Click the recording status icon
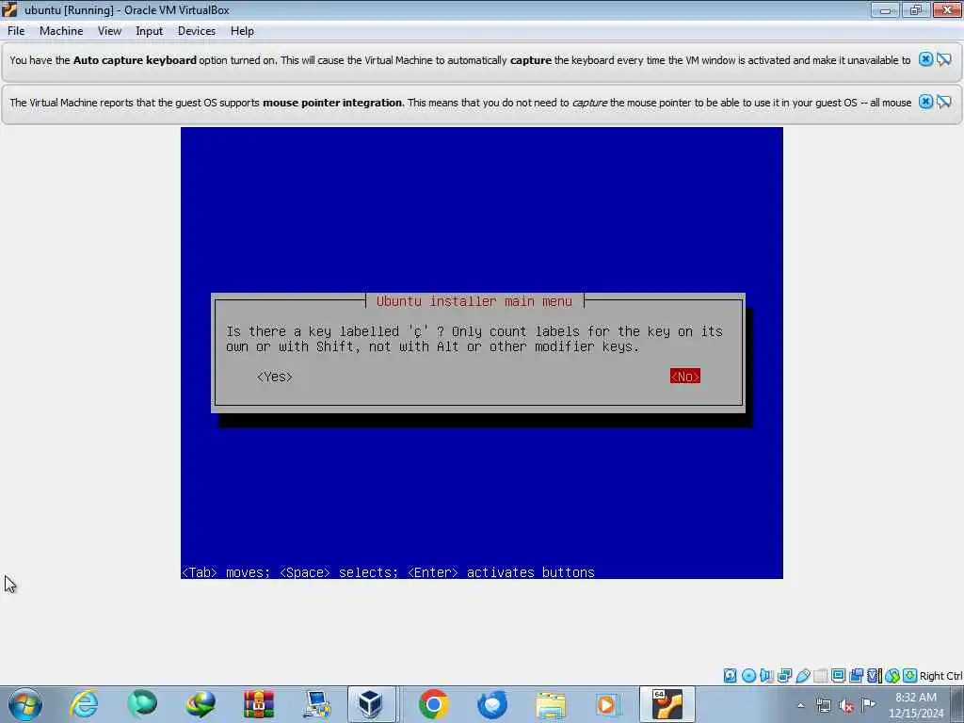964x723 pixels. click(857, 676)
